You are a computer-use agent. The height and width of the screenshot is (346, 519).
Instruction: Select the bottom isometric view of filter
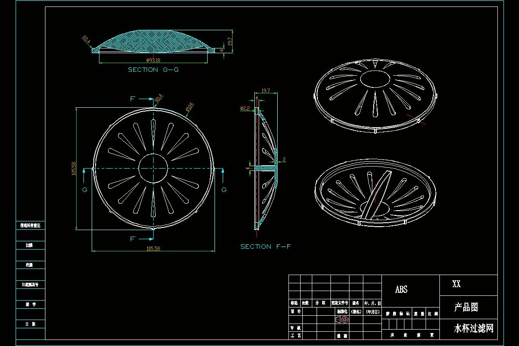click(x=375, y=193)
